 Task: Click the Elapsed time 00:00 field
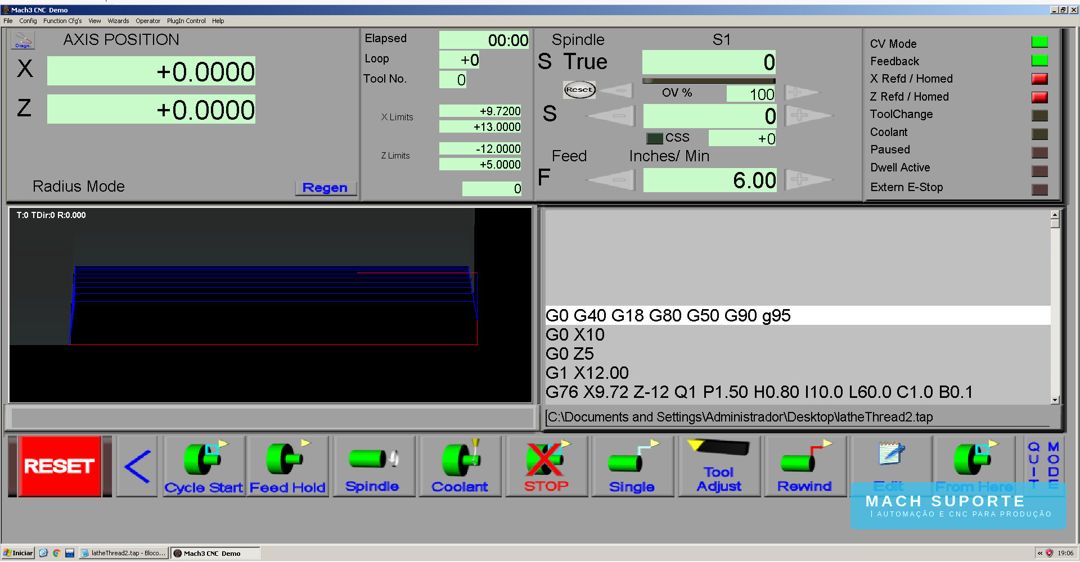[484, 40]
